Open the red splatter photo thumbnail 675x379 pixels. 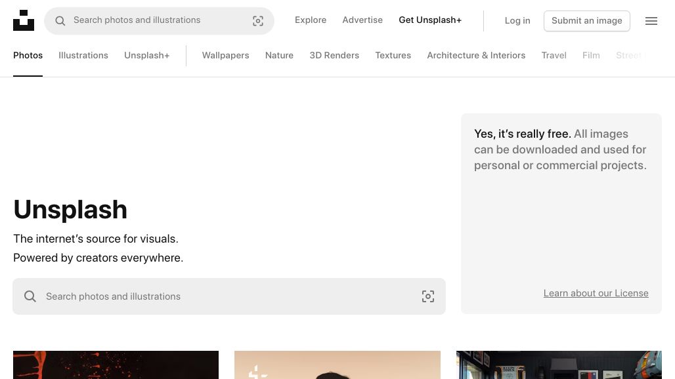[116, 365]
